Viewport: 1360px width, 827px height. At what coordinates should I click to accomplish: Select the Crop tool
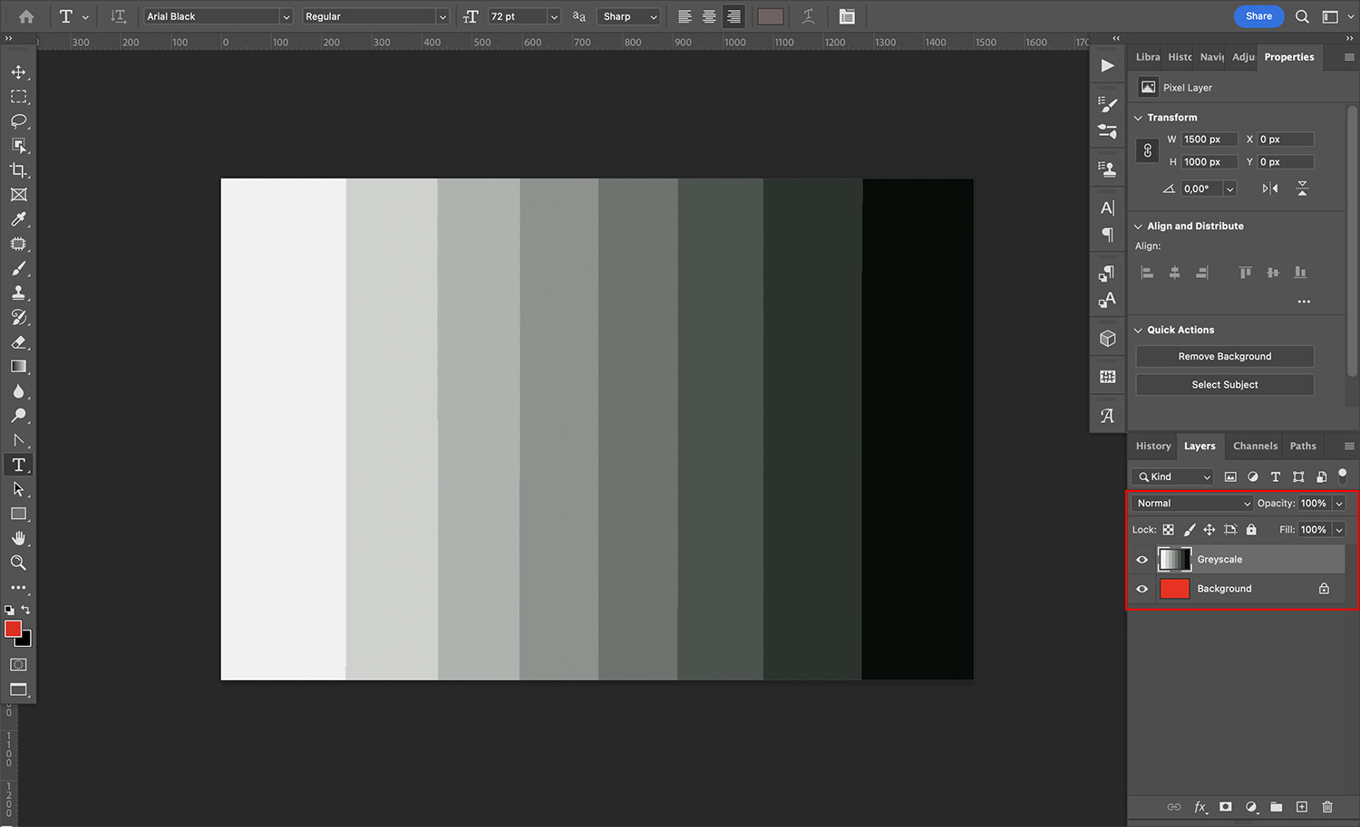click(x=18, y=170)
